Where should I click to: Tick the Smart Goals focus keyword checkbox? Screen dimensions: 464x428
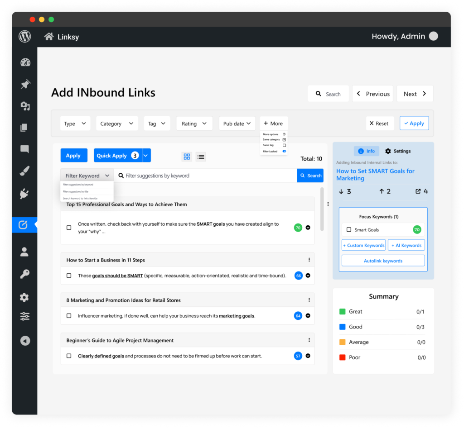pos(349,229)
